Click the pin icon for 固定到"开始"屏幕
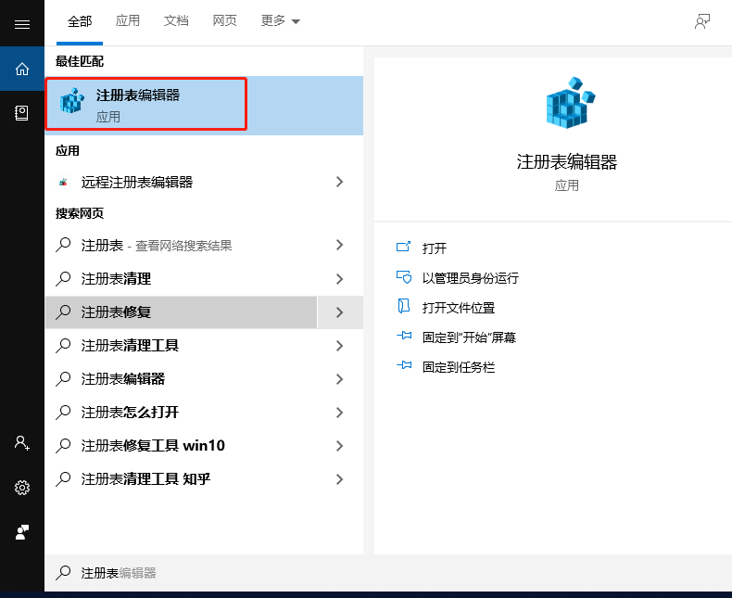This screenshot has width=732, height=598. [x=404, y=336]
